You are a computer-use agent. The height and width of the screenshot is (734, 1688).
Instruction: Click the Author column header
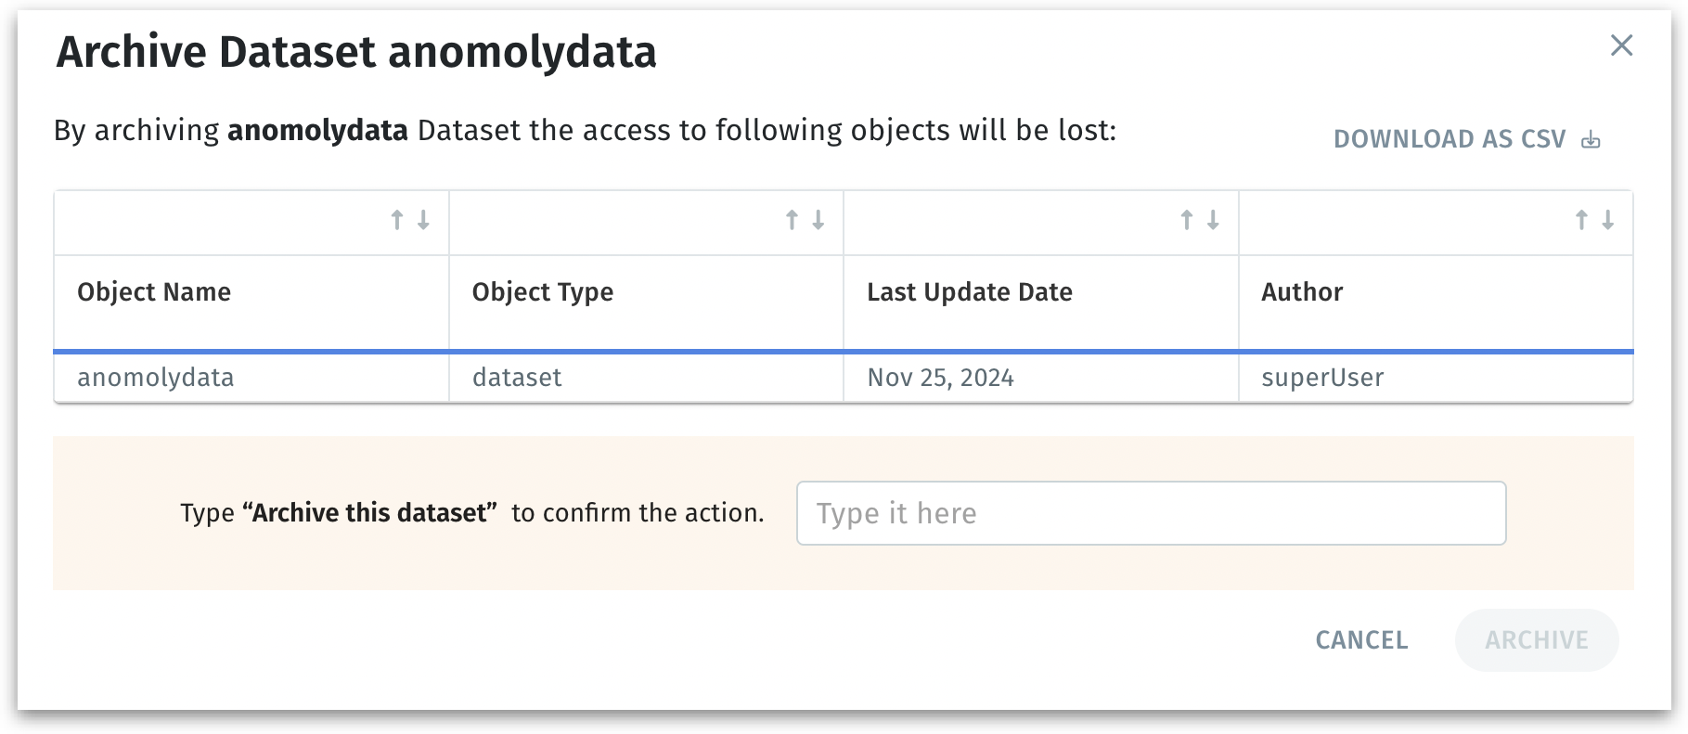[1302, 292]
